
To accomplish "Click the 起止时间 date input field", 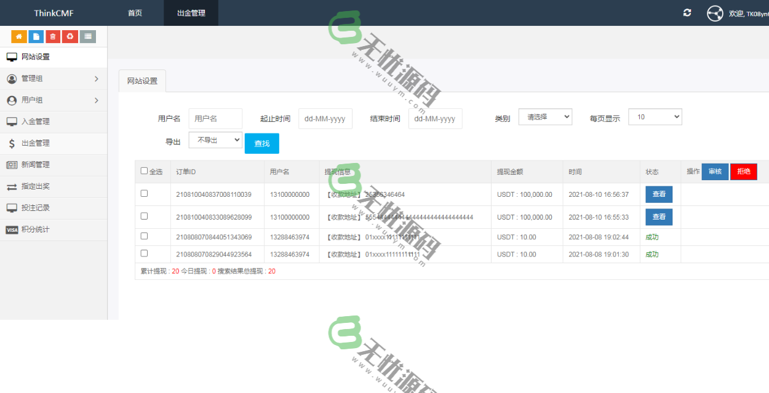I will point(325,119).
